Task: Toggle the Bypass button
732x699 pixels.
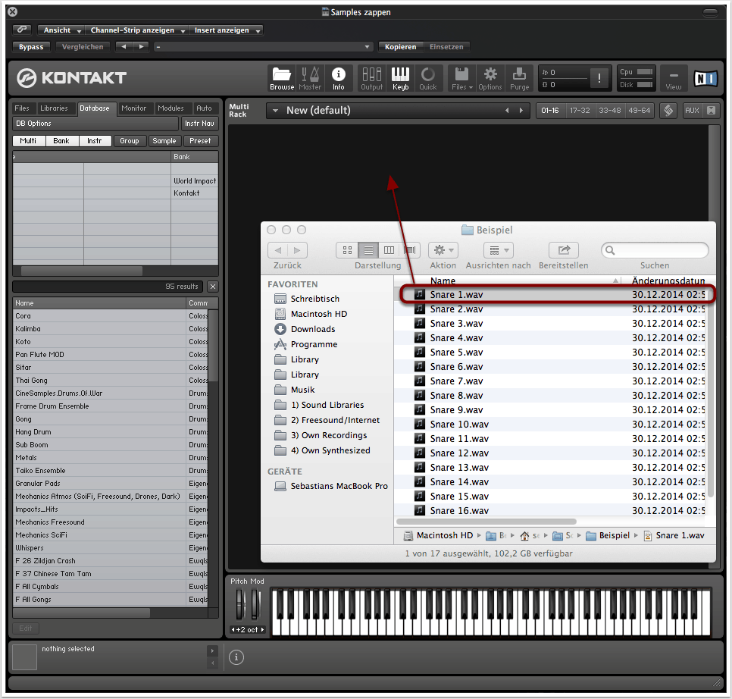Action: pos(31,47)
